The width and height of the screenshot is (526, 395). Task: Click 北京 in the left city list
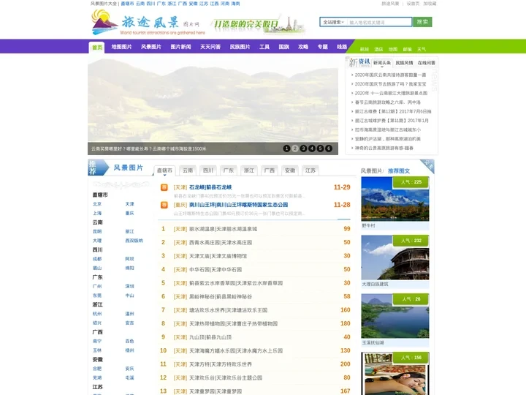pos(97,204)
